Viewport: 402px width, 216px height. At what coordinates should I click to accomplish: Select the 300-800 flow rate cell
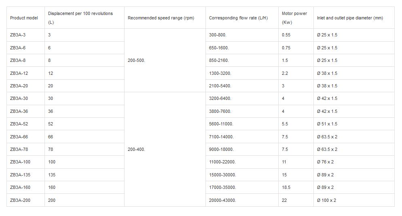218,35
